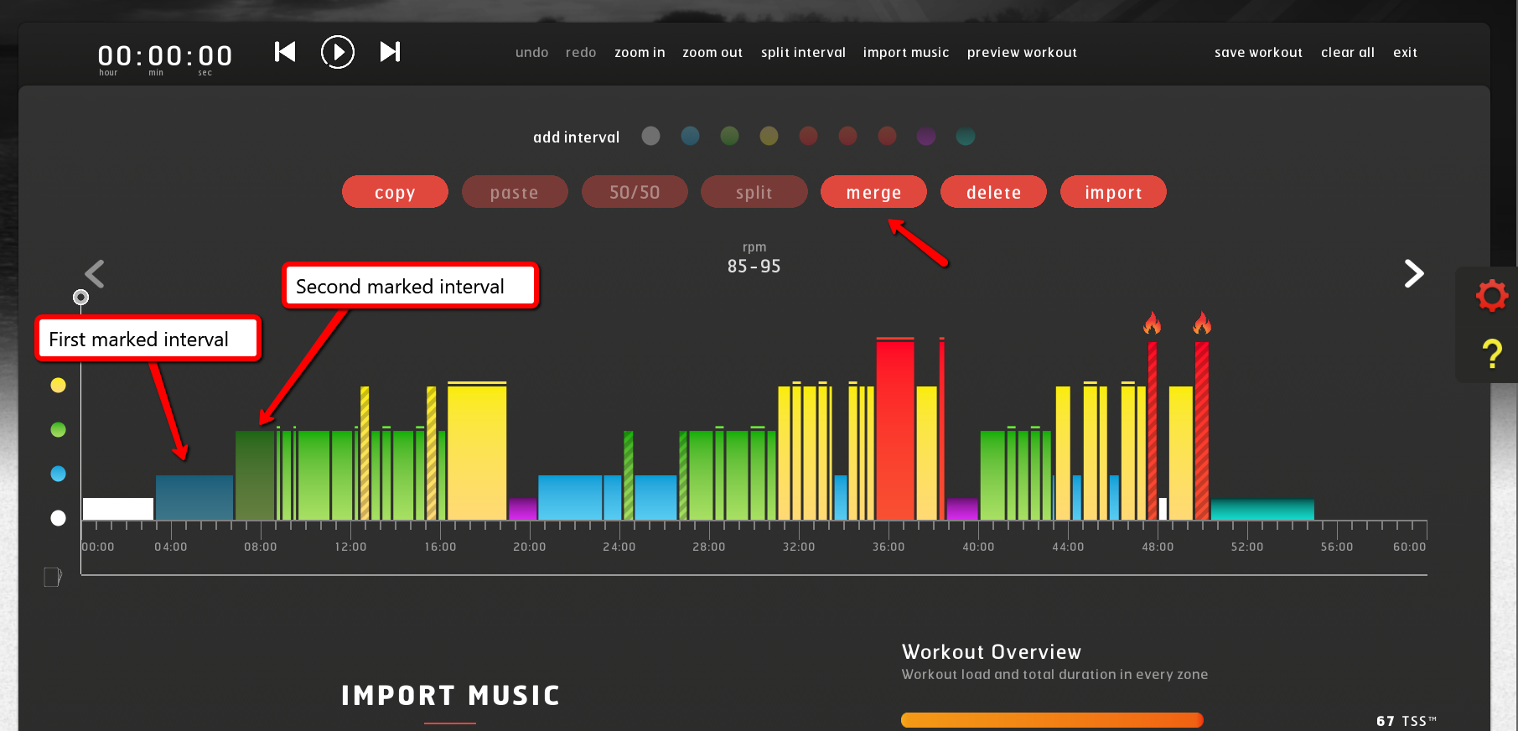This screenshot has width=1518, height=731.
Task: Select the yellow zone dot on left axis
Action: pos(58,386)
